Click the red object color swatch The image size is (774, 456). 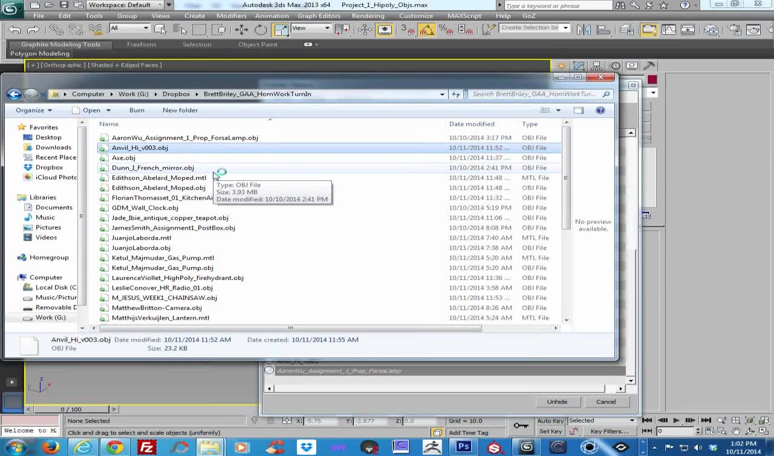652,80
